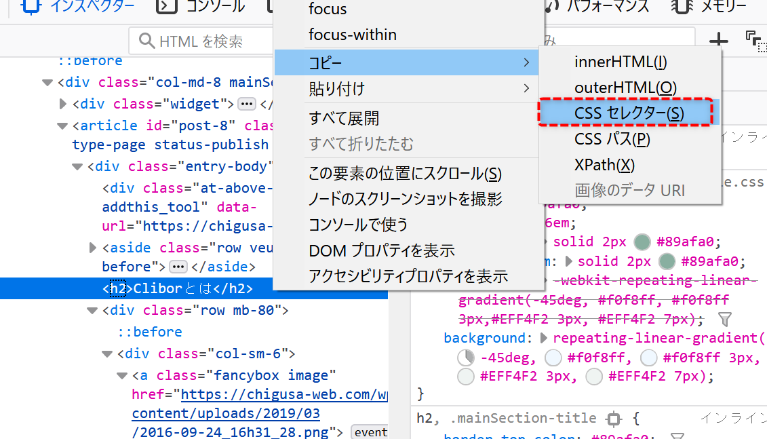The height and width of the screenshot is (439, 767).
Task: Open the first #f0f8ff color swatch
Action: 553,358
